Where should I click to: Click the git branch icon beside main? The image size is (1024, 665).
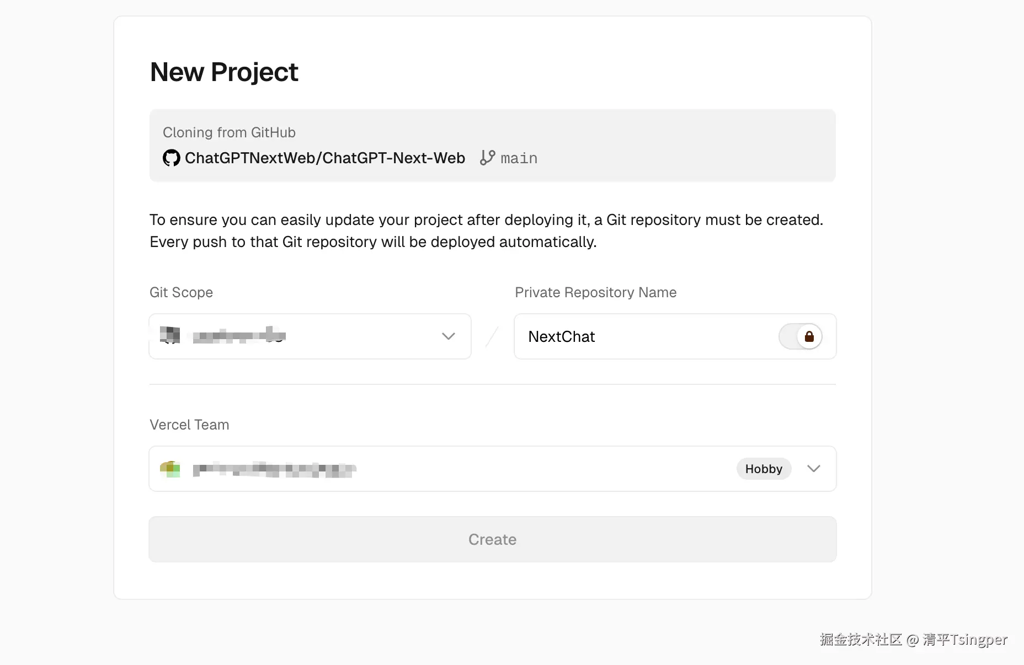[x=487, y=158]
